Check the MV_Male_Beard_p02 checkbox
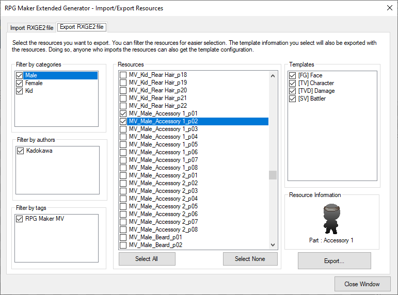The width and height of the screenshot is (398, 295). tap(123, 245)
